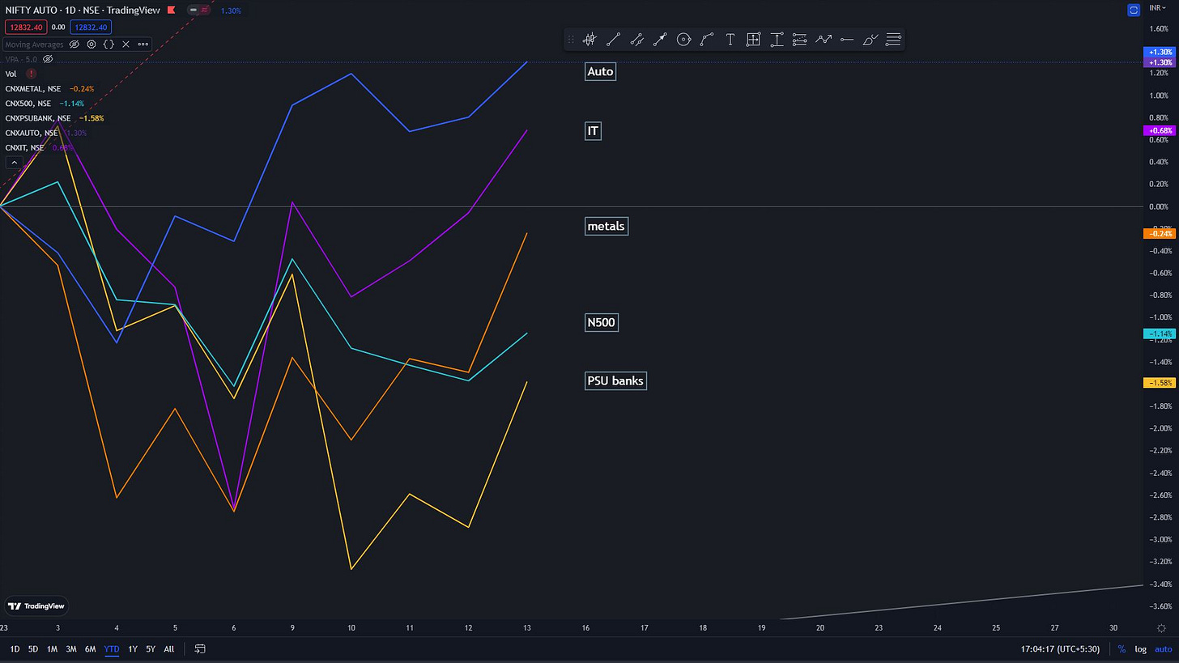1179x663 pixels.
Task: Toggle visibility of VPA - 5.0 indicator
Action: coord(48,59)
